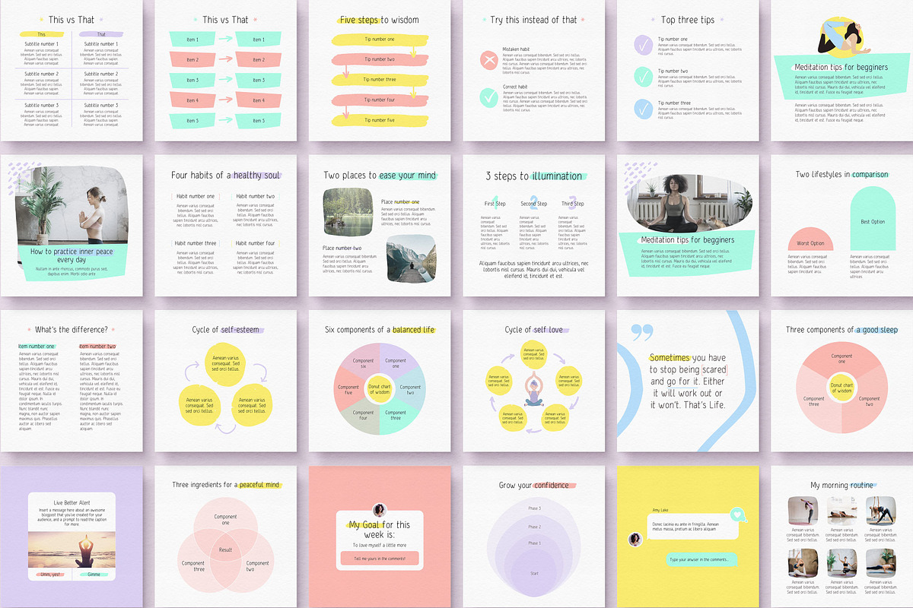Viewport: 913px width, 608px height.
Task: Open the mountain dock photo under Place number two
Action: click(411, 258)
